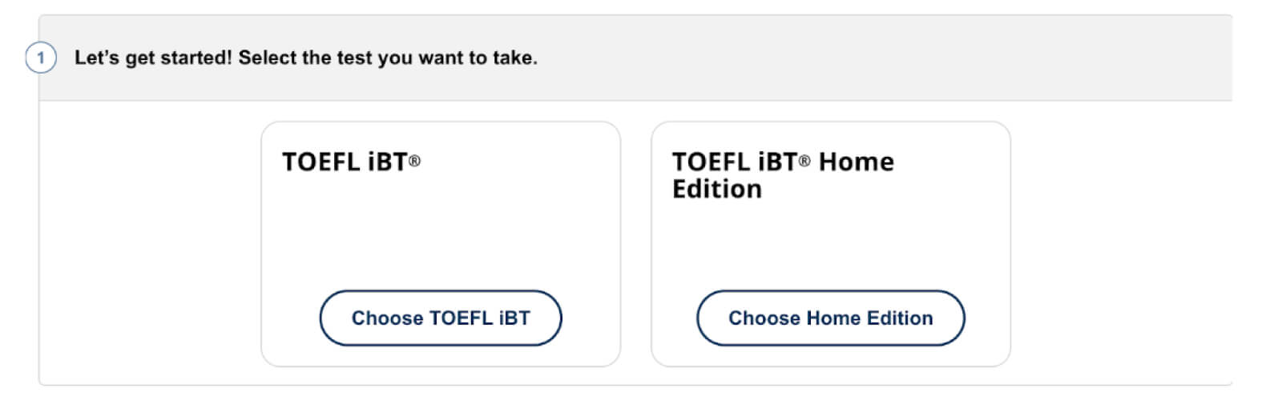
Task: Select the TOEFL iBT card heading
Action: (x=345, y=162)
